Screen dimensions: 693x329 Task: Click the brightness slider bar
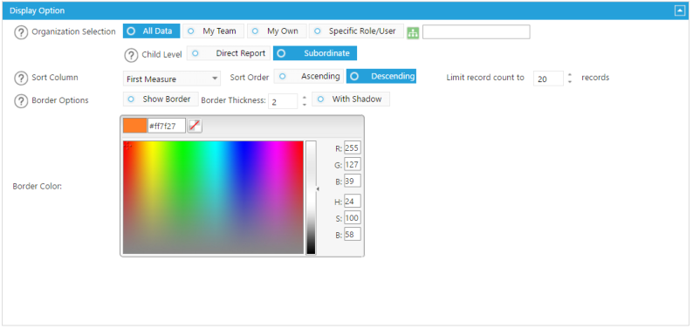coord(311,197)
